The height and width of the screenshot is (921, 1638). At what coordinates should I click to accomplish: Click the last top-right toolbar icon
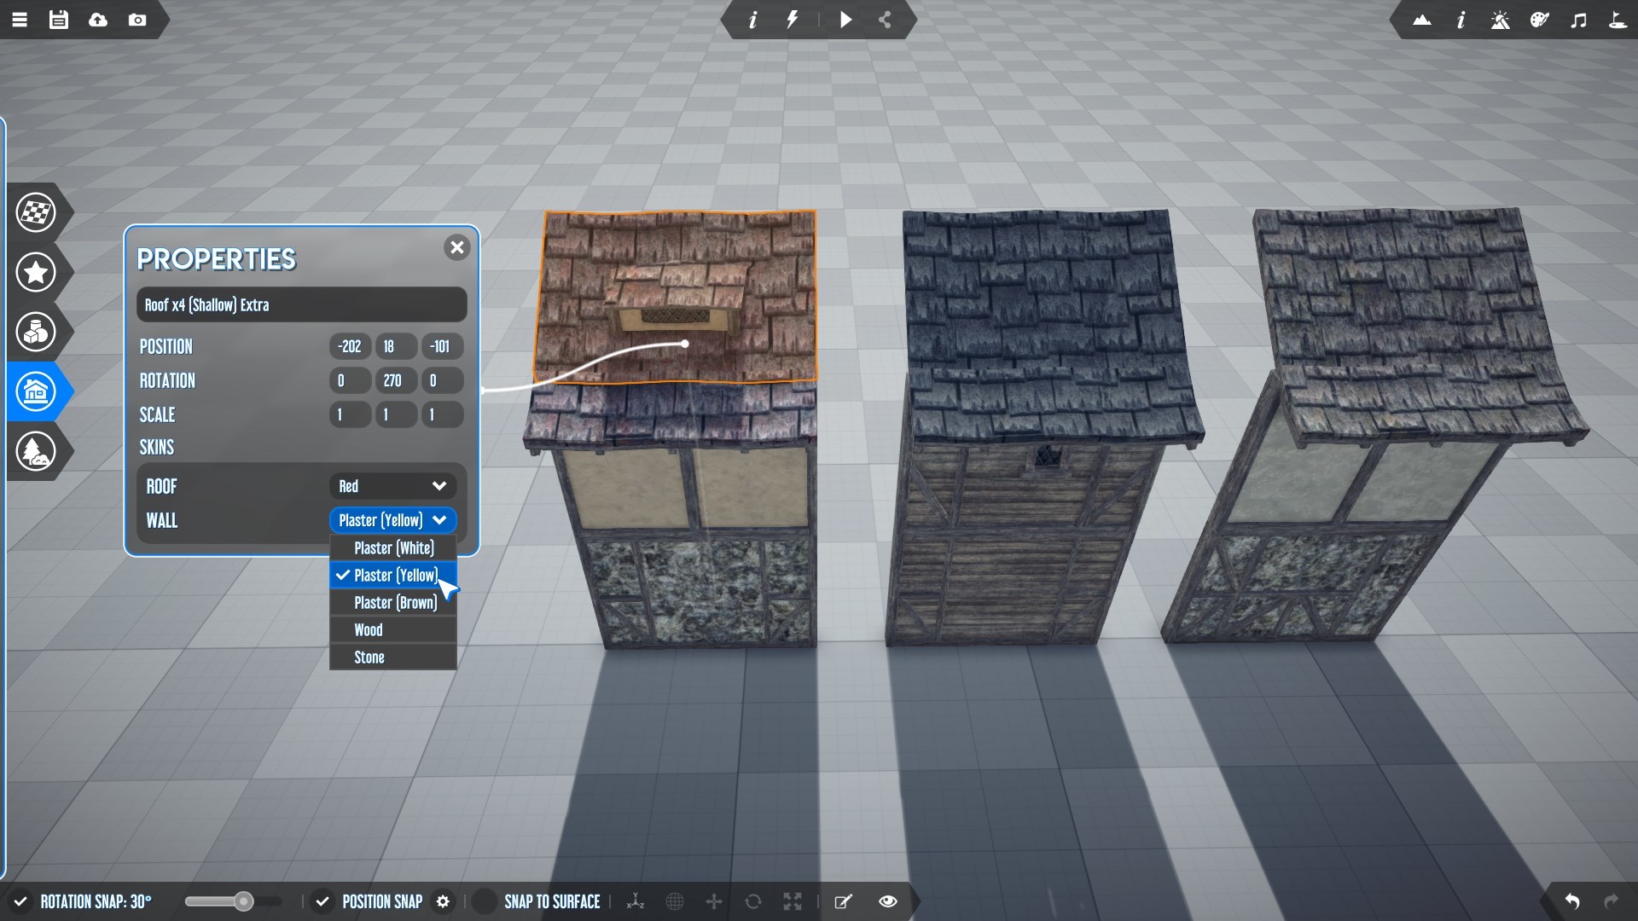click(1618, 20)
